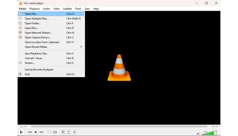Select Convert / Save... entry
The height and width of the screenshot is (136, 238).
point(51,58)
